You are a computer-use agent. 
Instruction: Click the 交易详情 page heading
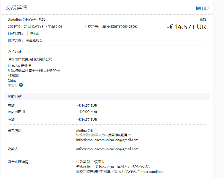pyautogui.click(x=17, y=8)
